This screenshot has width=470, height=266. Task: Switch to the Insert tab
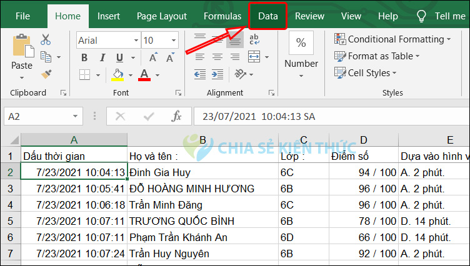109,16
